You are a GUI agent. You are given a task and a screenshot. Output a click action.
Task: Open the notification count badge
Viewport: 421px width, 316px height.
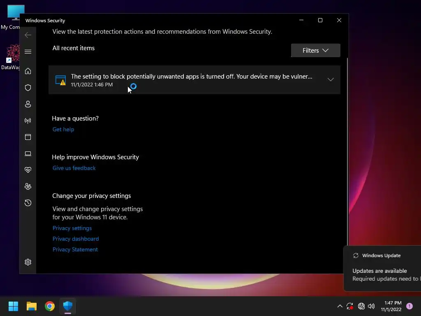[409, 306]
